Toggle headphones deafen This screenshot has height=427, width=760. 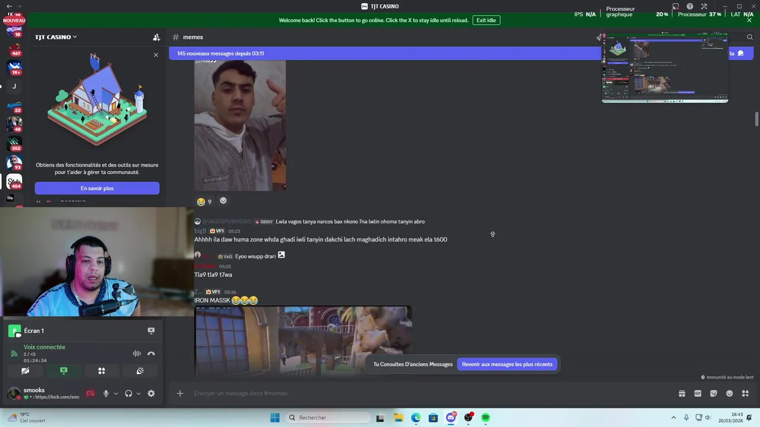coord(128,393)
